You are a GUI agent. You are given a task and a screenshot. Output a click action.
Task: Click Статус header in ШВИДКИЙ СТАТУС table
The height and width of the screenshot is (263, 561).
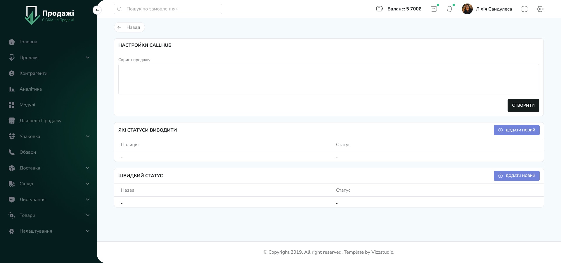point(343,190)
